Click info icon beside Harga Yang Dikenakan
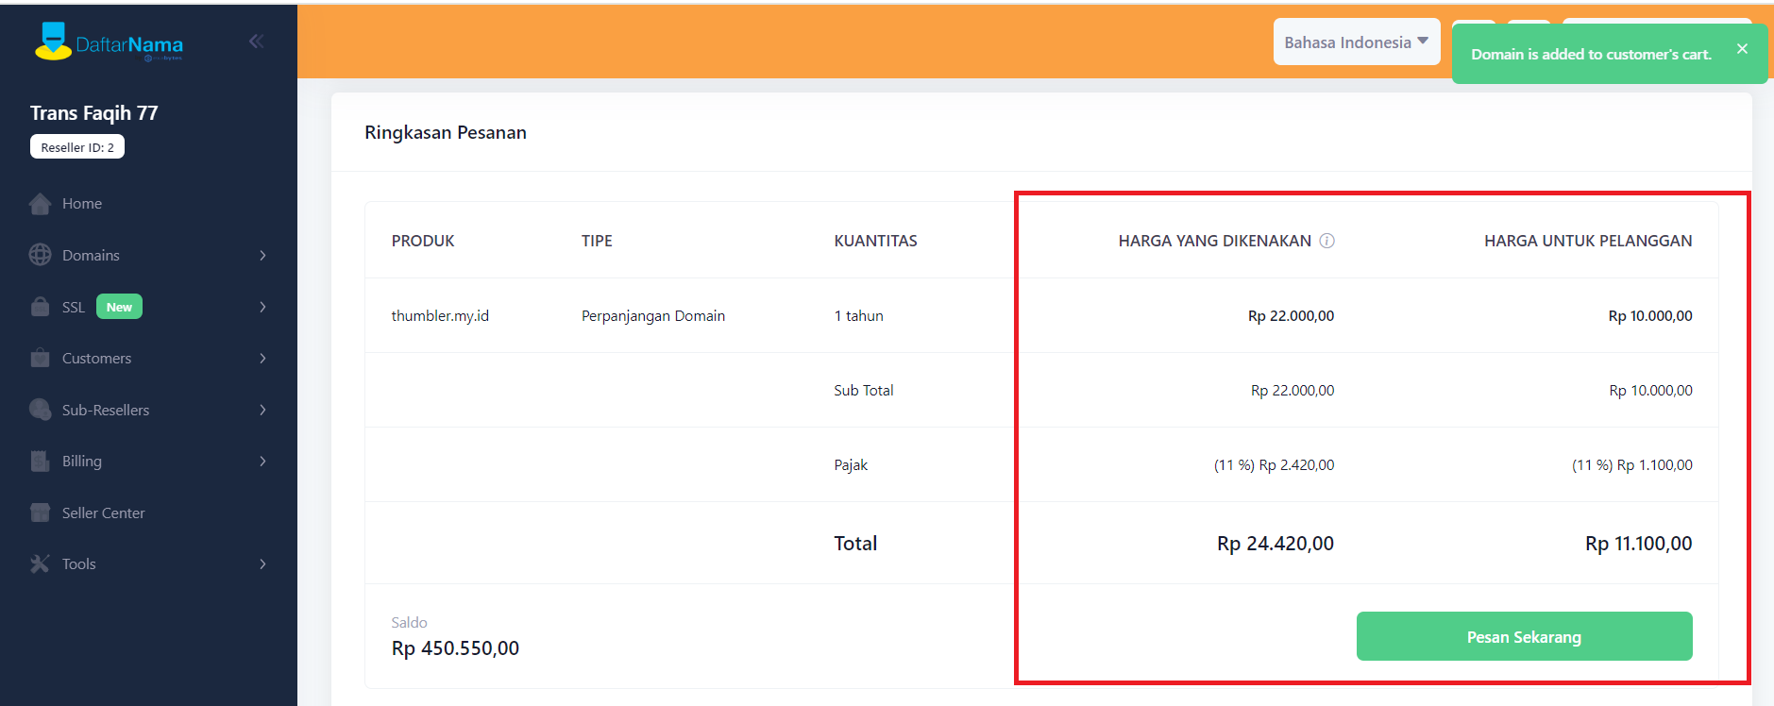 (x=1326, y=241)
